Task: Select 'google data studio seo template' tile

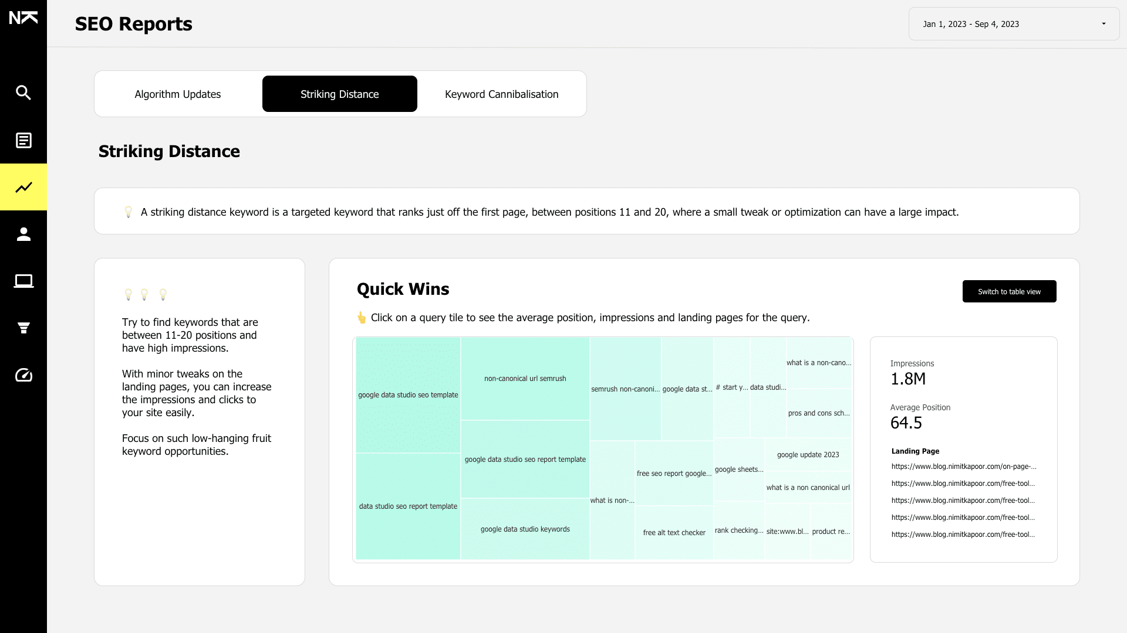Action: pyautogui.click(x=408, y=395)
